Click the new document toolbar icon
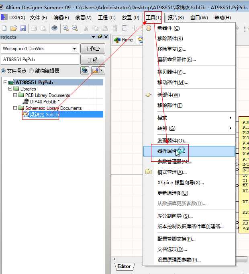The height and width of the screenshot is (274, 249). [4, 28]
